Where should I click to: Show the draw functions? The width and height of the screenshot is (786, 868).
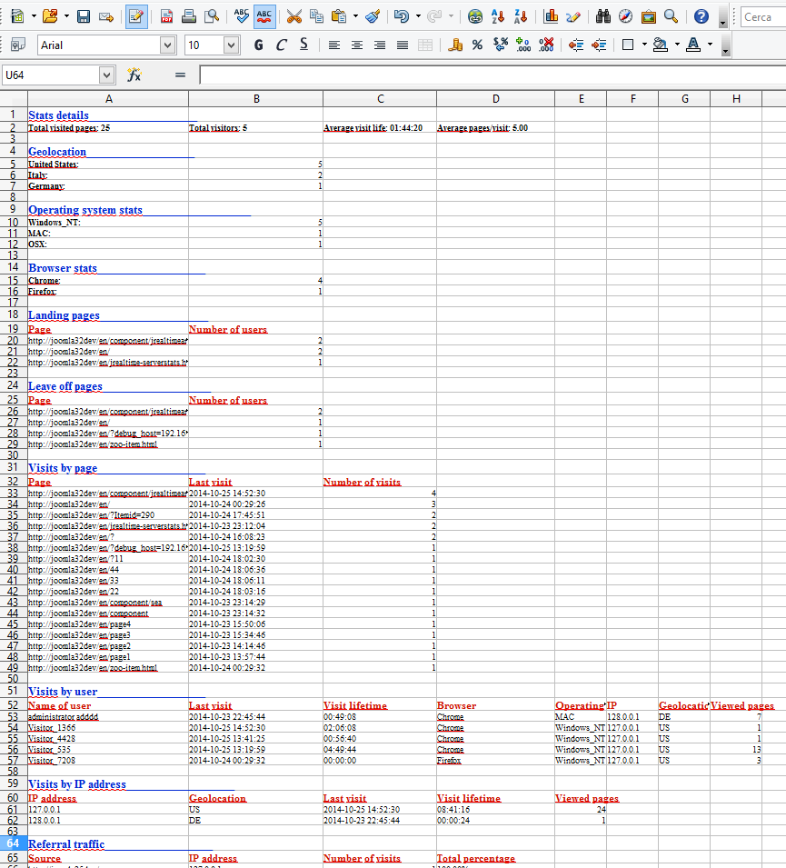573,16
